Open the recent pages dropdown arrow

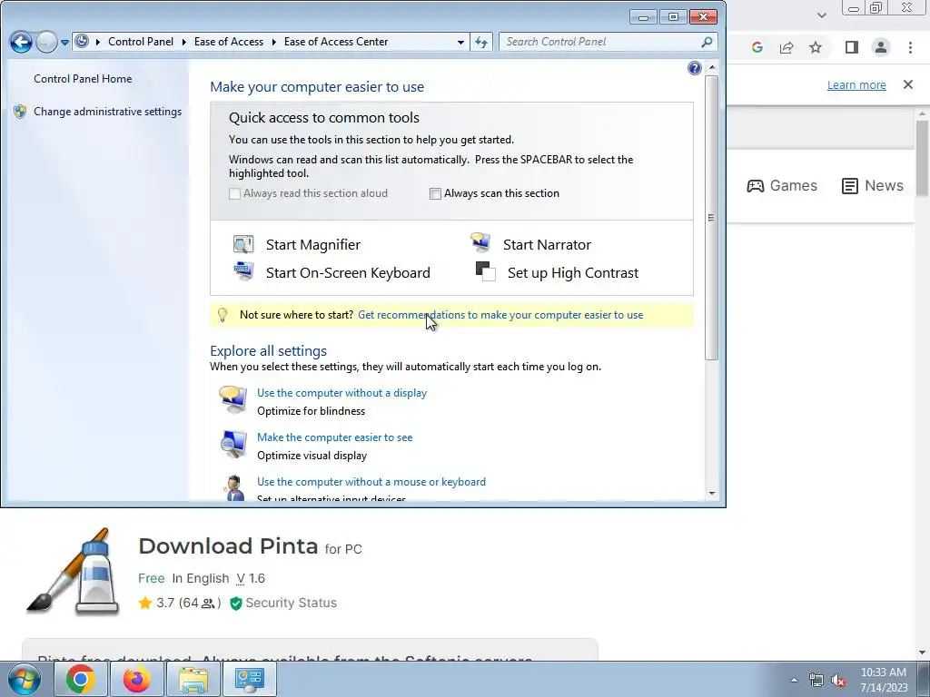pyautogui.click(x=64, y=43)
